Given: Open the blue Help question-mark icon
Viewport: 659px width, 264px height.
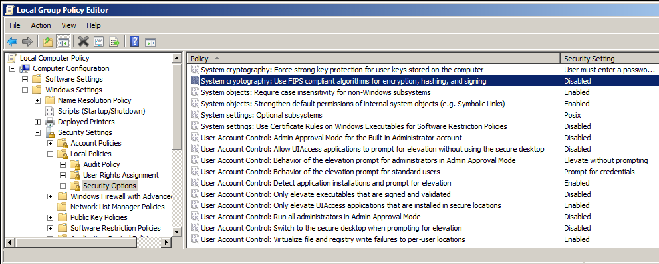Looking at the screenshot, I should [x=134, y=41].
